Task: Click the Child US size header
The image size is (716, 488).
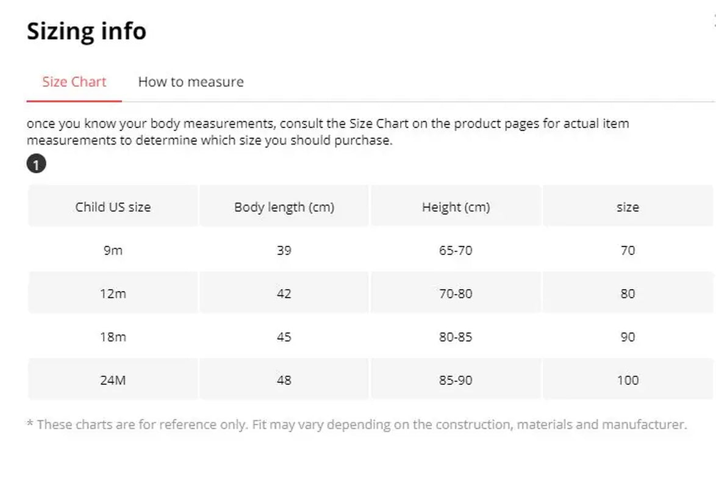Action: (113, 207)
